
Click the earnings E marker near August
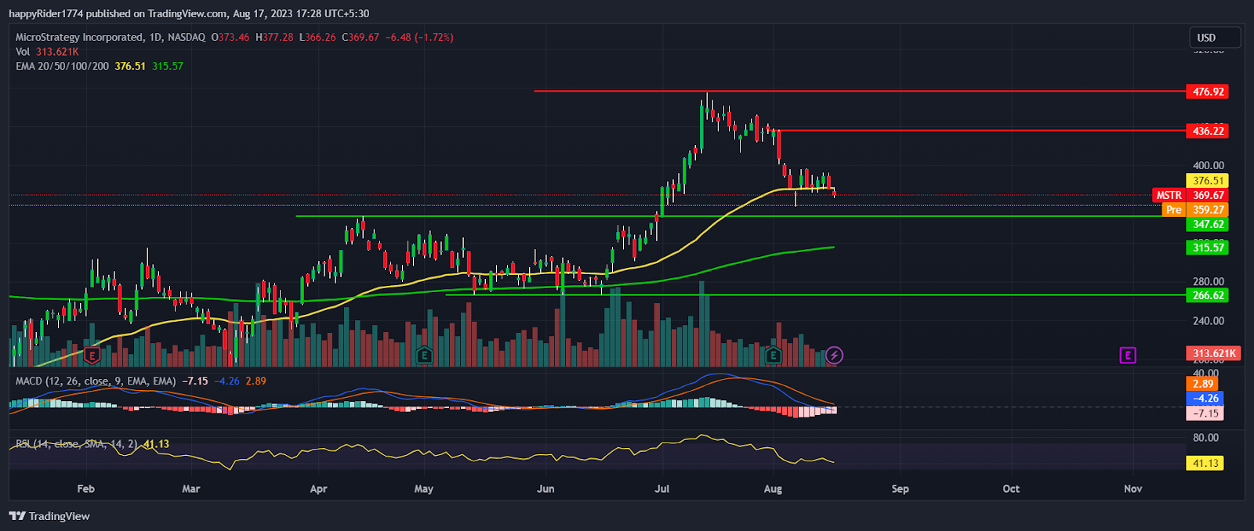click(774, 356)
